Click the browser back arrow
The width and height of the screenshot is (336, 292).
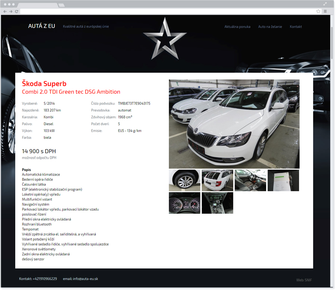[5, 12]
